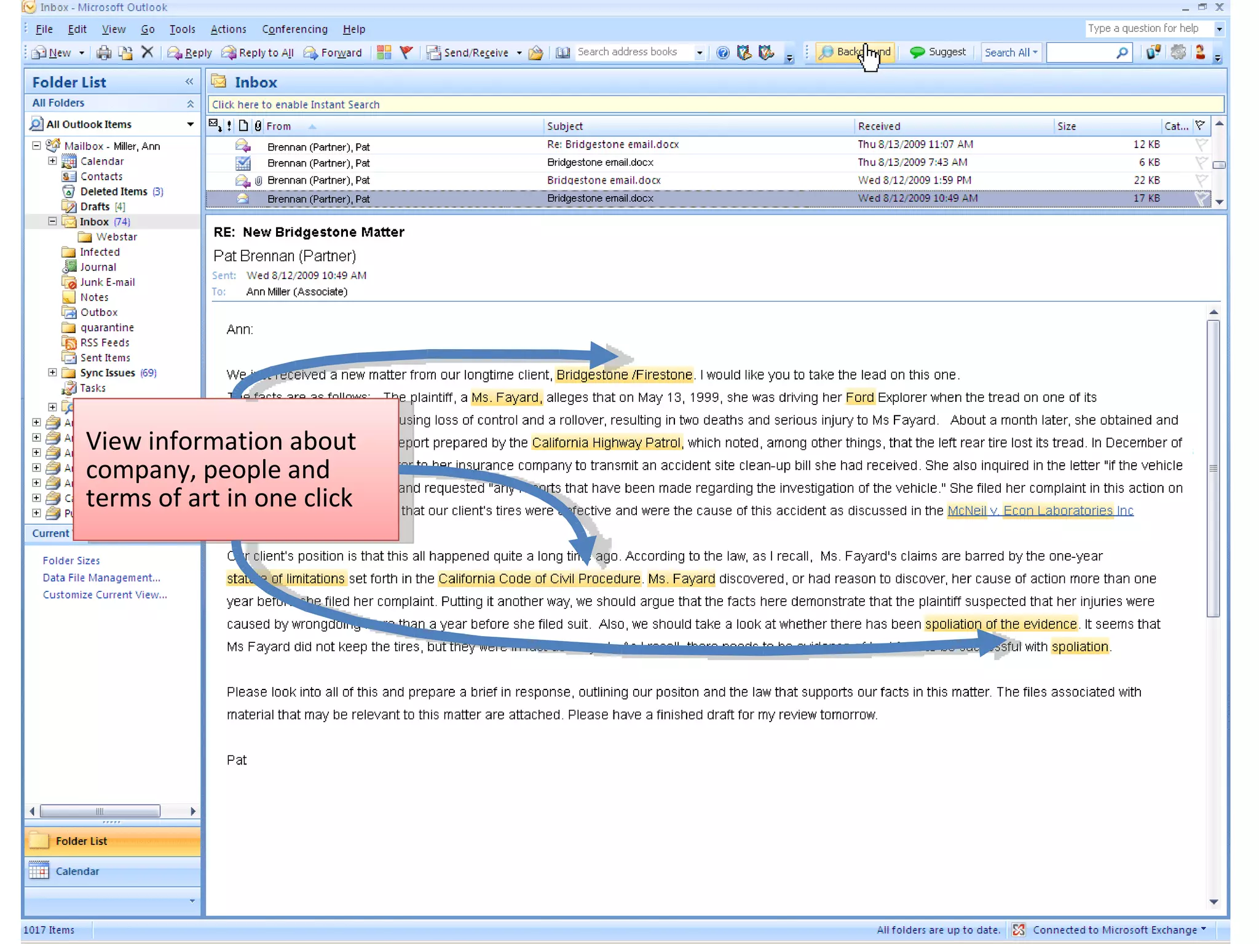Select the RSS Feeds folder
Screen dimensions: 1259x944
(x=105, y=343)
